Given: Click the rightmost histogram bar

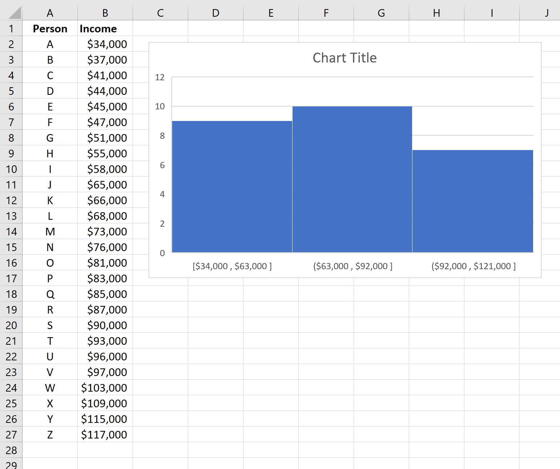Looking at the screenshot, I should pos(472,201).
